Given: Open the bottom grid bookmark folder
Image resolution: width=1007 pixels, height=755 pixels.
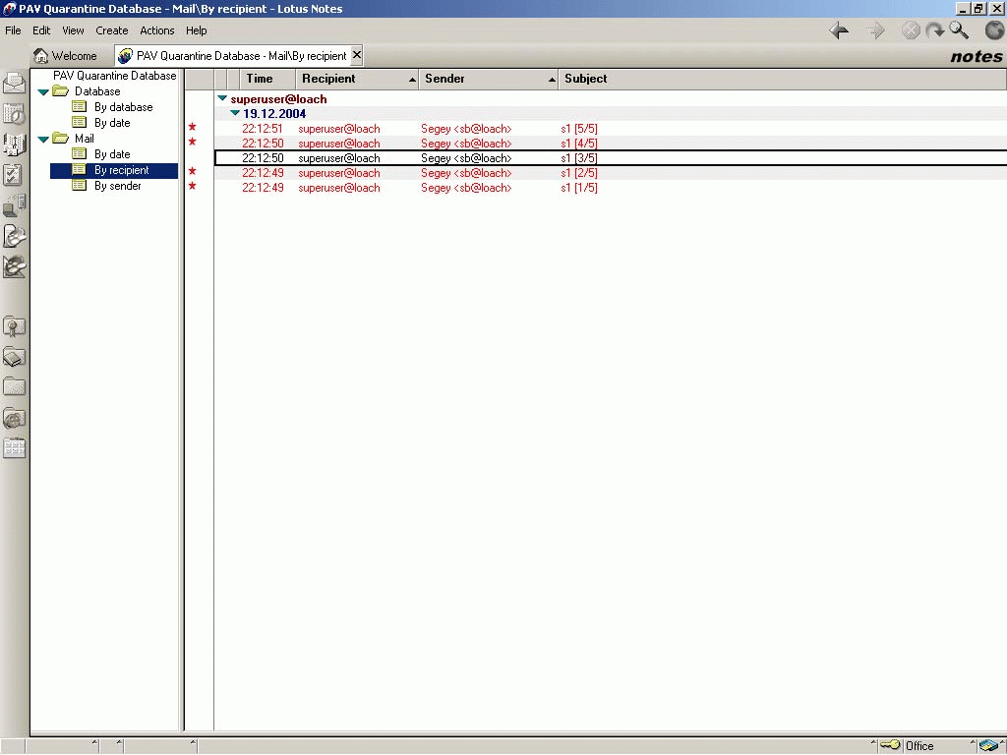Looking at the screenshot, I should click(14, 448).
